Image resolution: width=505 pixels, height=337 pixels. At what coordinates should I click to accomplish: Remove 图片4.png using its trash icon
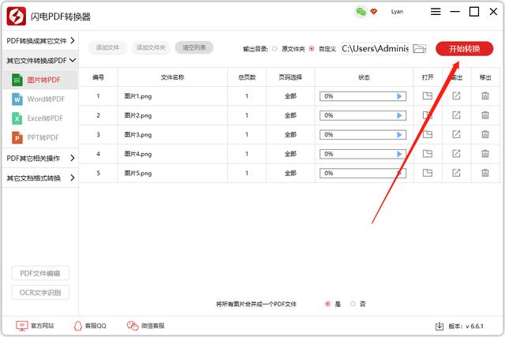click(x=485, y=154)
